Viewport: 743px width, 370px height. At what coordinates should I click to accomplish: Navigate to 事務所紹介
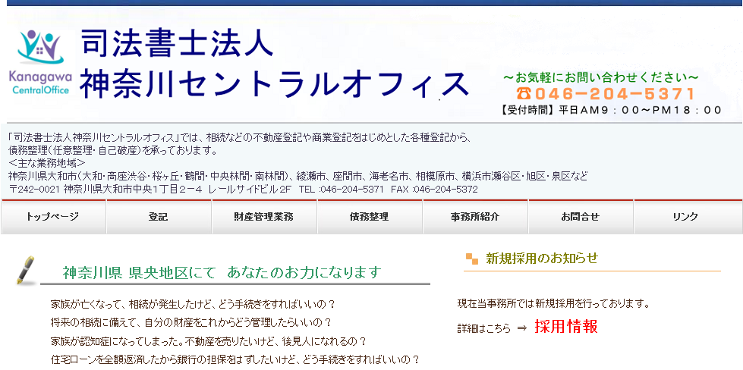(x=475, y=217)
